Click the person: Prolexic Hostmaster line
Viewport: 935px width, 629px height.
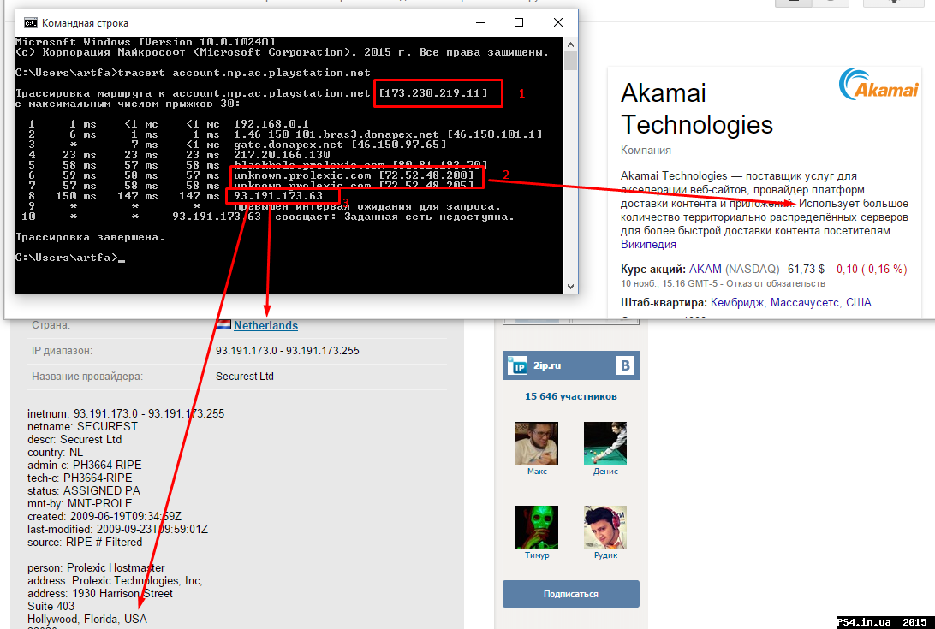pos(96,567)
